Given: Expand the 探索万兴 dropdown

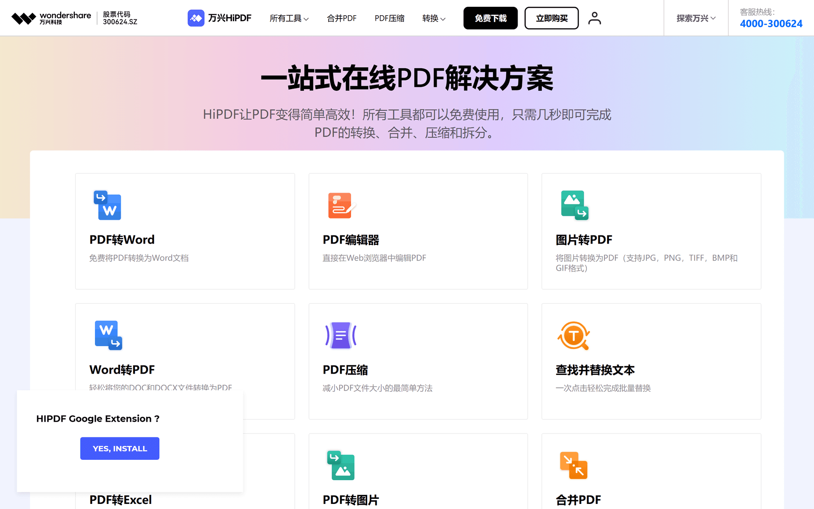Looking at the screenshot, I should [x=696, y=18].
